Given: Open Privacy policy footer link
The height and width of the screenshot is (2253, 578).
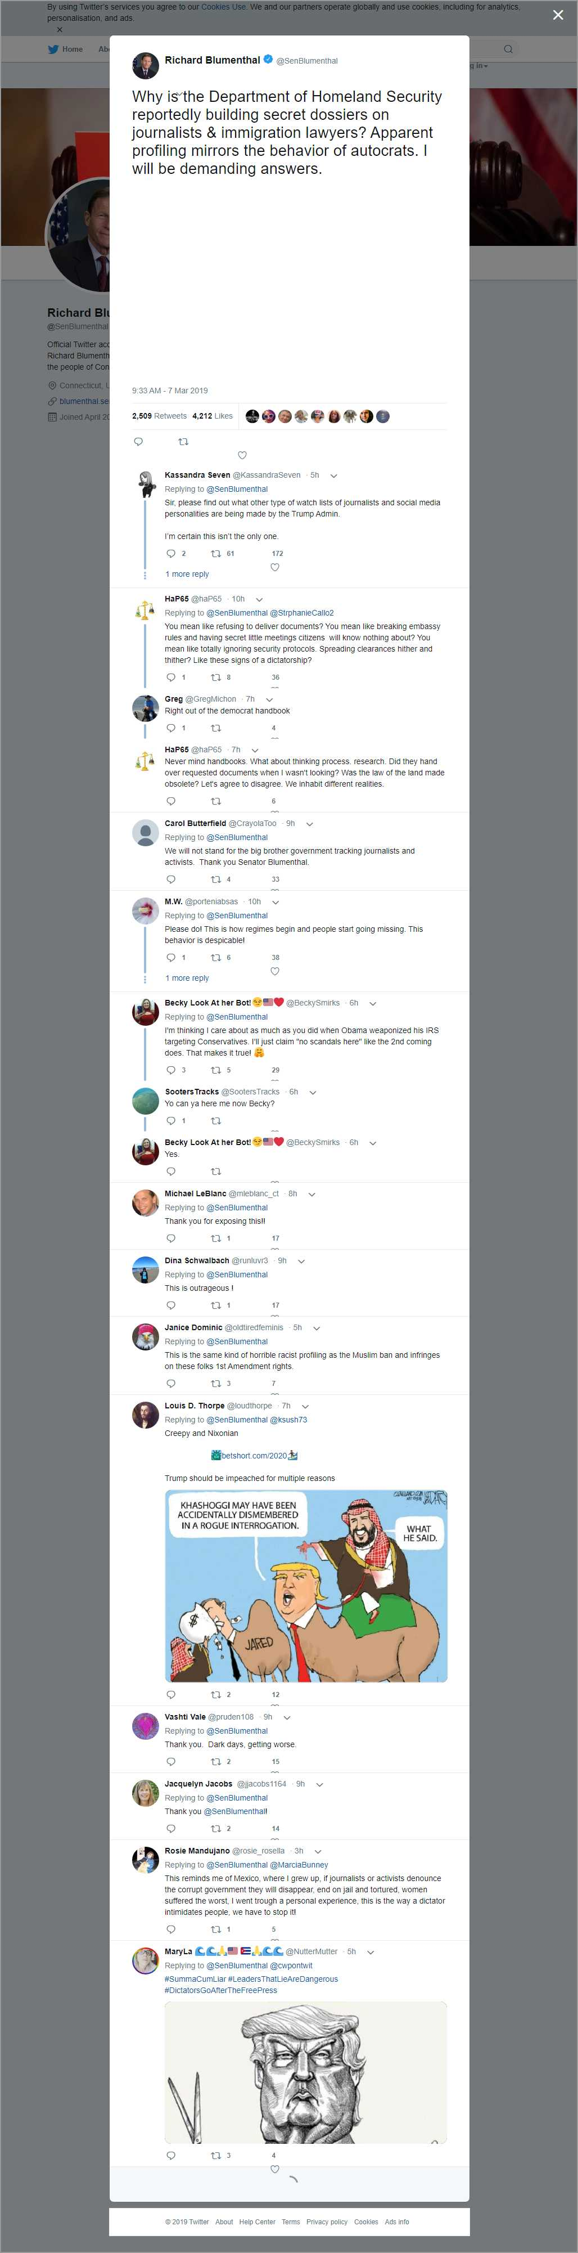Looking at the screenshot, I should click(x=326, y=2221).
